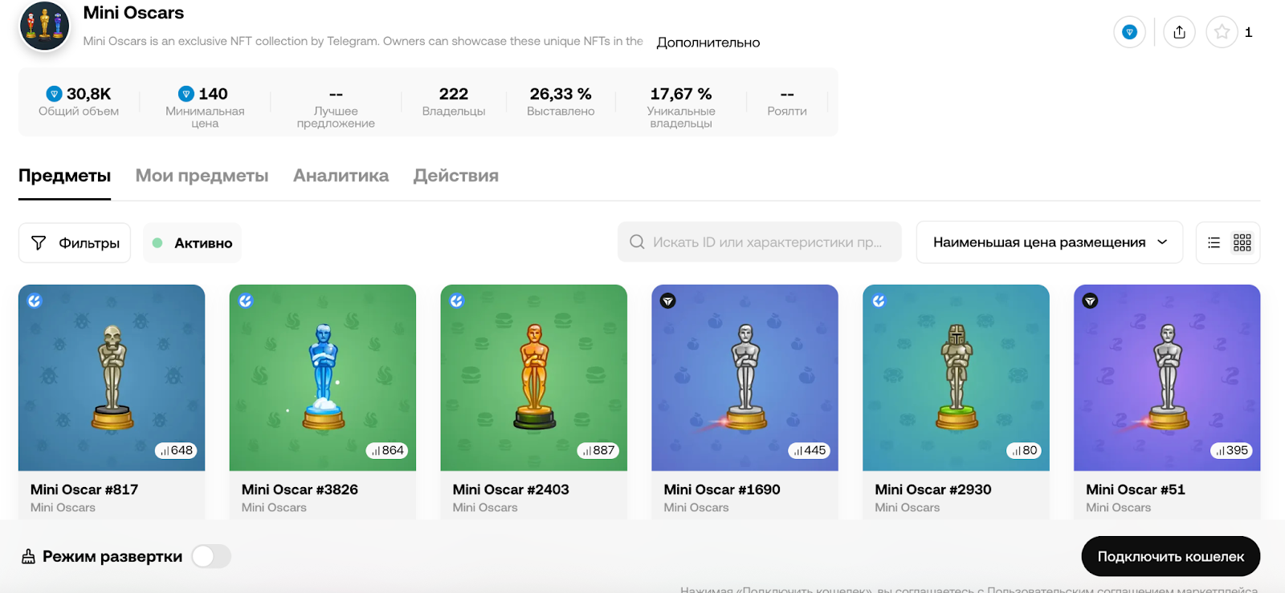Screen dimensions: 1285x593
Task: Click rarity rank 445 badge
Action: pos(810,450)
